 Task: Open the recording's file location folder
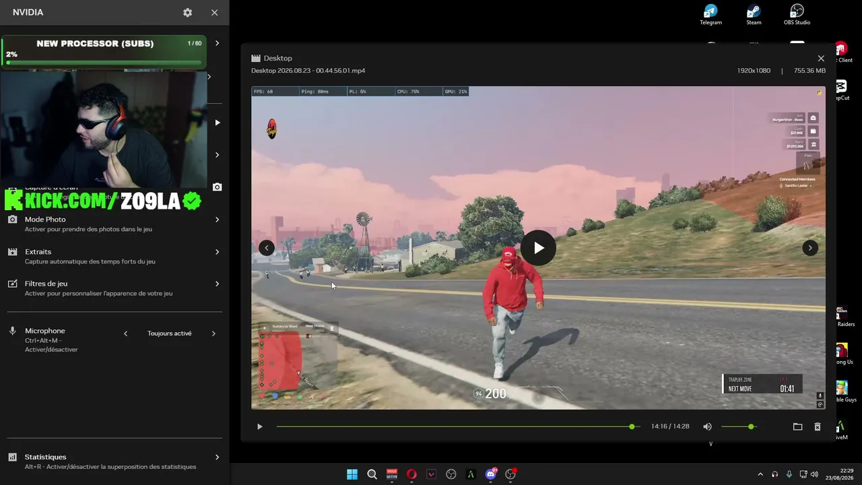(797, 426)
